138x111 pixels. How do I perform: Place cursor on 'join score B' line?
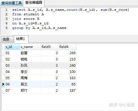pos(26,19)
